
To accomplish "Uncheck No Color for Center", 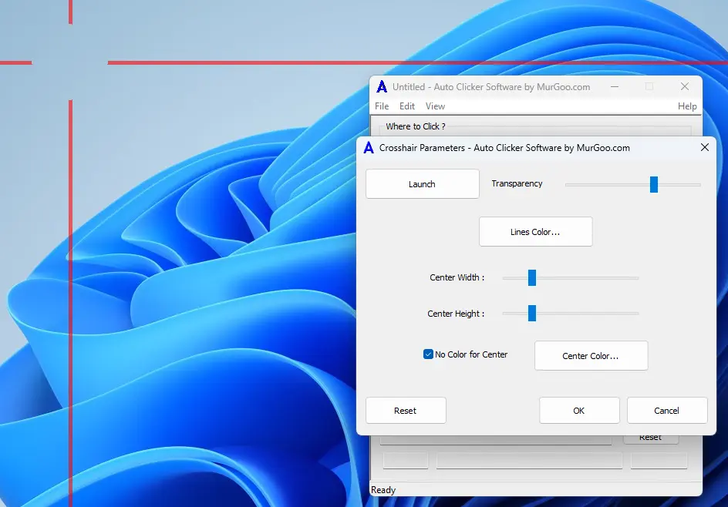I will 428,354.
